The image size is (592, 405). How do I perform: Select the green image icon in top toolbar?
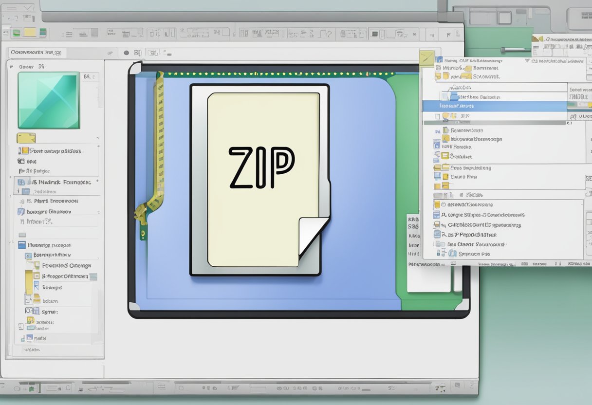click(16, 33)
